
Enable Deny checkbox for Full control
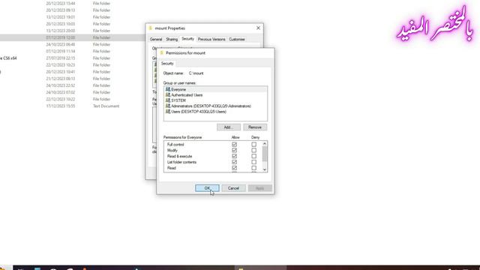point(253,144)
